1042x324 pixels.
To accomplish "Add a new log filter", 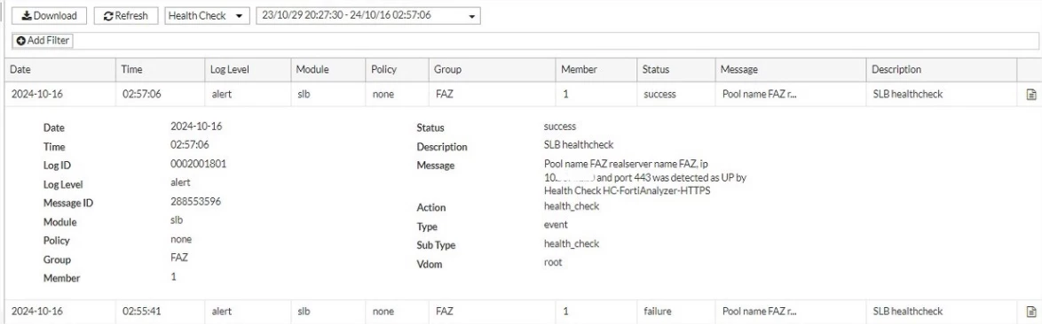I will (43, 41).
